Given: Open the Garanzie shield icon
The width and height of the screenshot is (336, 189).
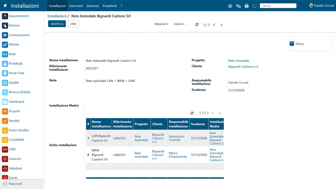Looking at the screenshot, I should (5, 159).
